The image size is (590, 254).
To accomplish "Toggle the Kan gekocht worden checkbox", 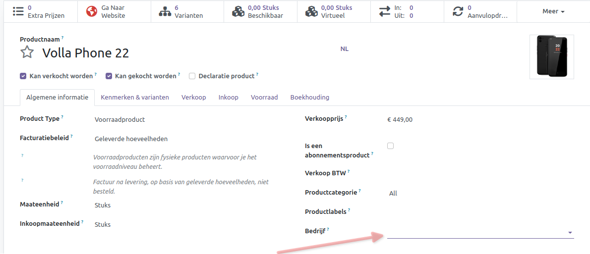I will pos(109,76).
